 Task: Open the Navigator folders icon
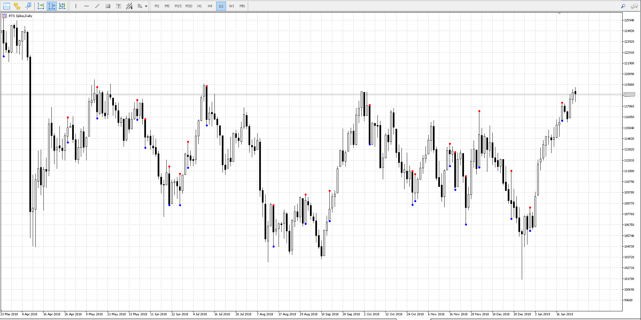[x=17, y=6]
